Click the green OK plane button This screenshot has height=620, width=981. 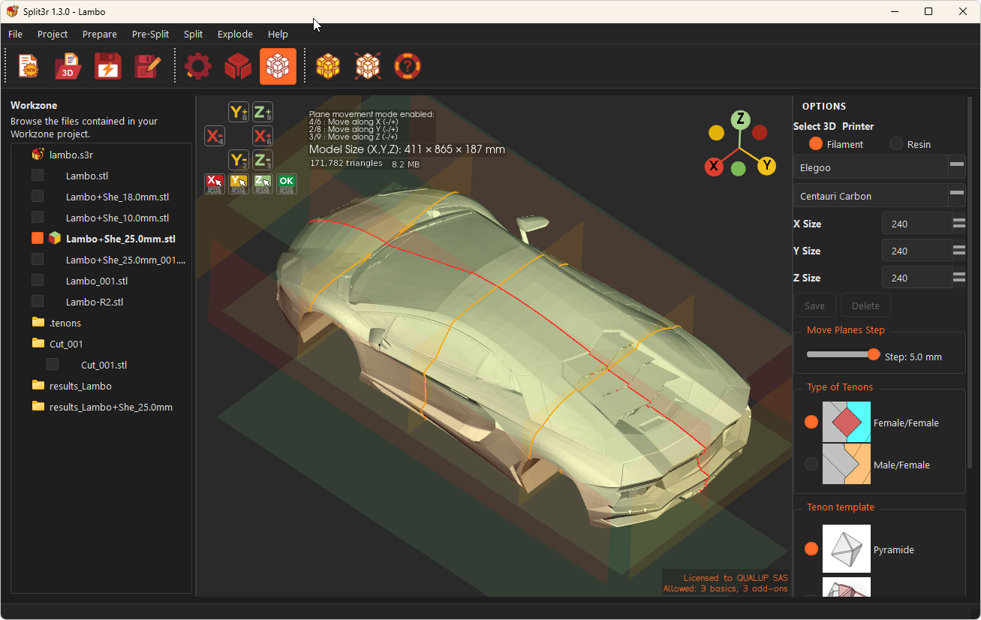click(286, 184)
